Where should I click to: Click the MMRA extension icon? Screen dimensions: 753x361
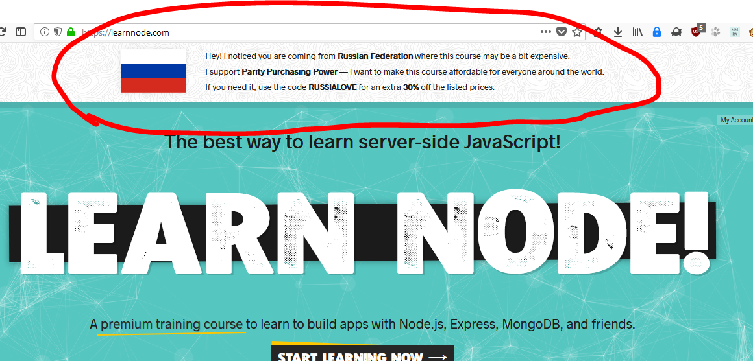735,32
